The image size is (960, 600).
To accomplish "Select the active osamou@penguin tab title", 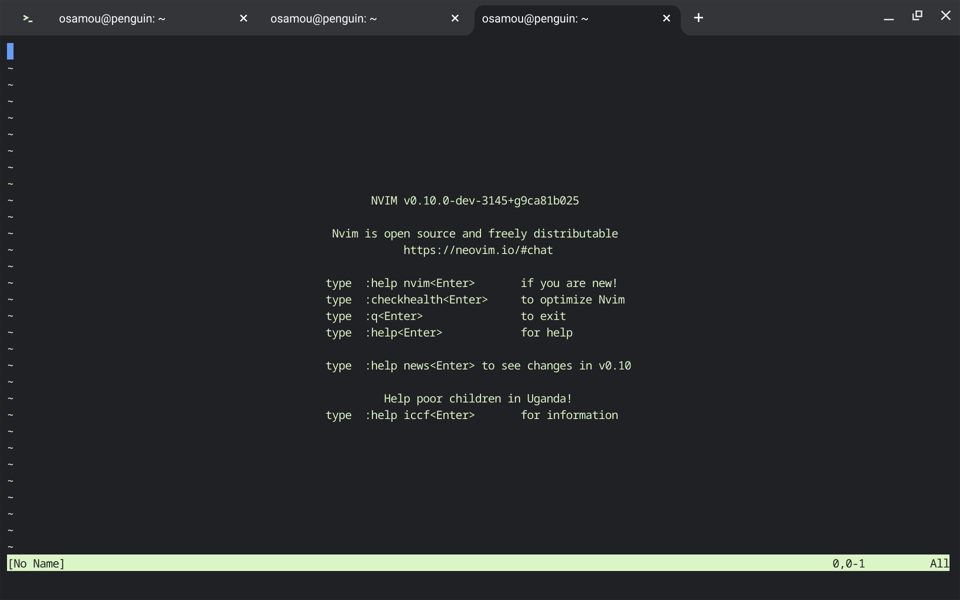I will click(535, 18).
